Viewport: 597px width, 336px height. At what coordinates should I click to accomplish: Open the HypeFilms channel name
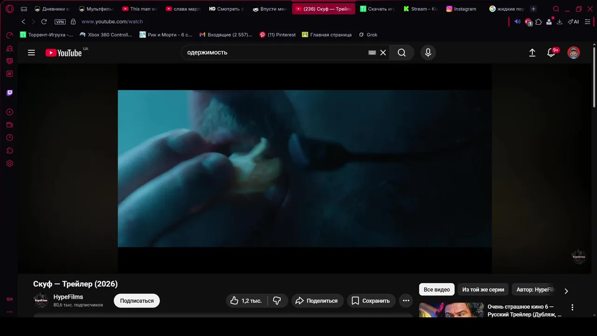click(68, 297)
